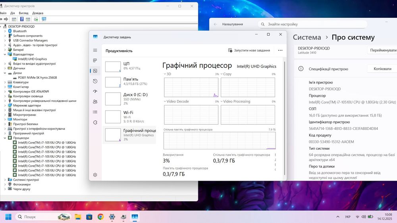397x223 pixels.
Task: Open the Services icon in Task Manager sidebar
Action: (x=95, y=122)
